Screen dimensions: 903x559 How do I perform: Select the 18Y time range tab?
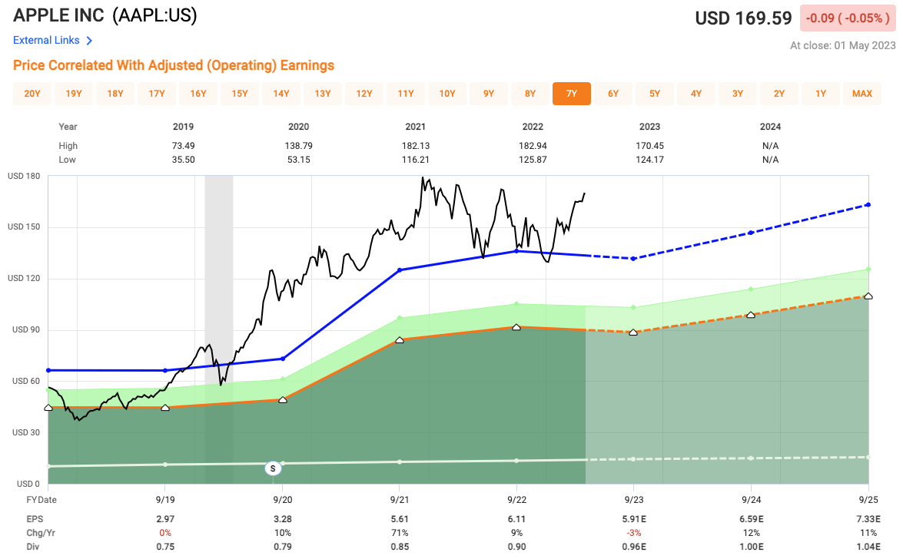(x=115, y=93)
